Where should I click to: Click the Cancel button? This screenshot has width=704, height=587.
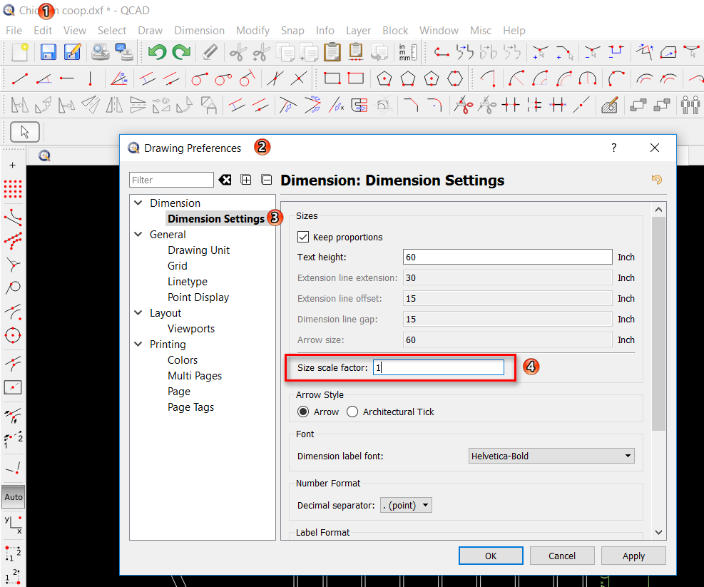(x=562, y=556)
